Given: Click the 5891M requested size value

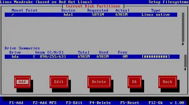Looking at the screenshot, I should [98, 15].
